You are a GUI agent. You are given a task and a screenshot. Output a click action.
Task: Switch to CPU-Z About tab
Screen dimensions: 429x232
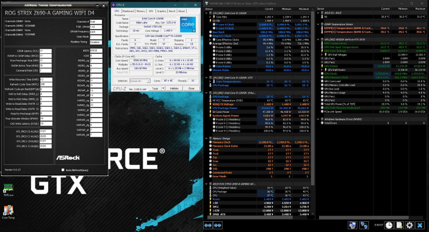coord(182,11)
